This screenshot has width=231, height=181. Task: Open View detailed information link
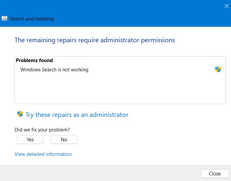tap(43, 154)
